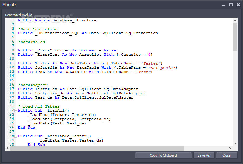Image resolution: width=243 pixels, height=164 pixels.
Task: Click the _DBConnectionn_SQL declaration line
Action: click(x=88, y=33)
